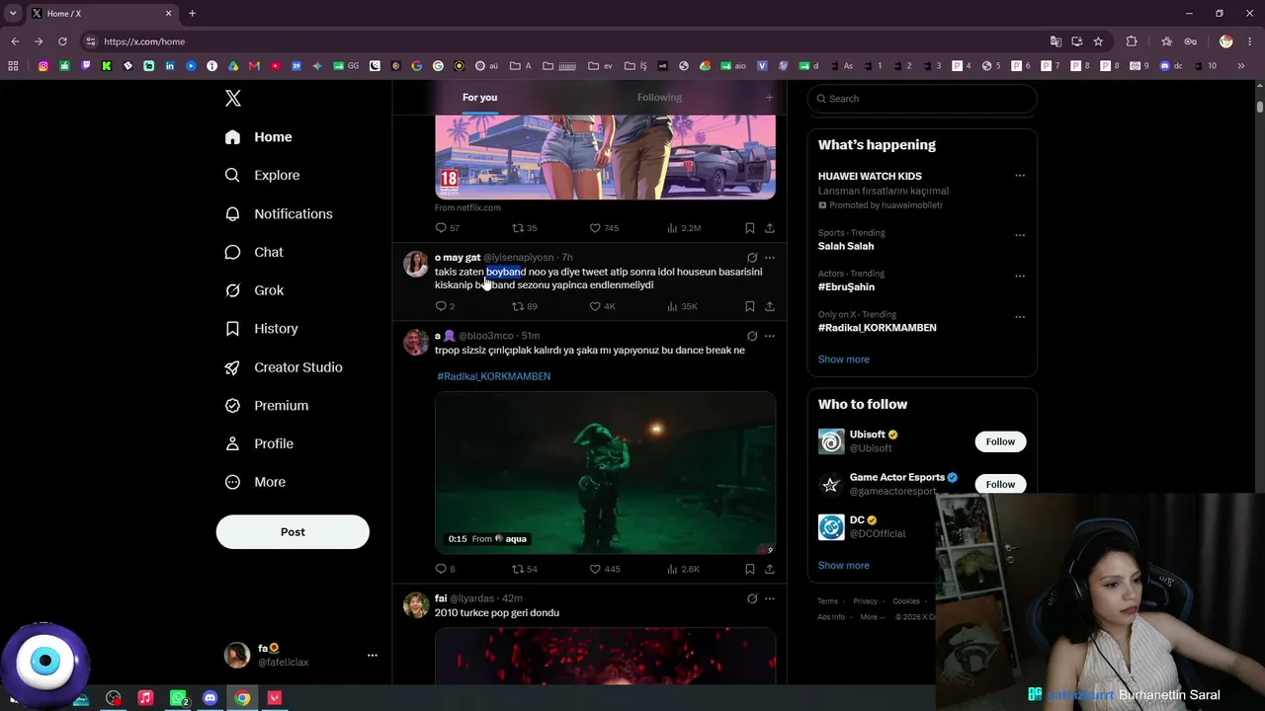Play the 0:15 aqua video thumbnail

[x=605, y=472]
